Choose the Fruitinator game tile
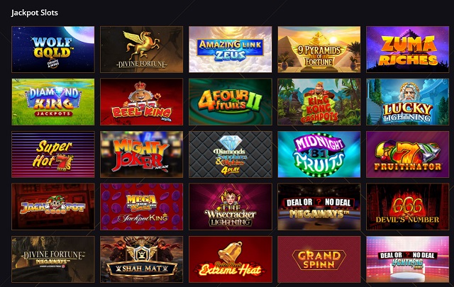The width and height of the screenshot is (454, 287). 408,154
